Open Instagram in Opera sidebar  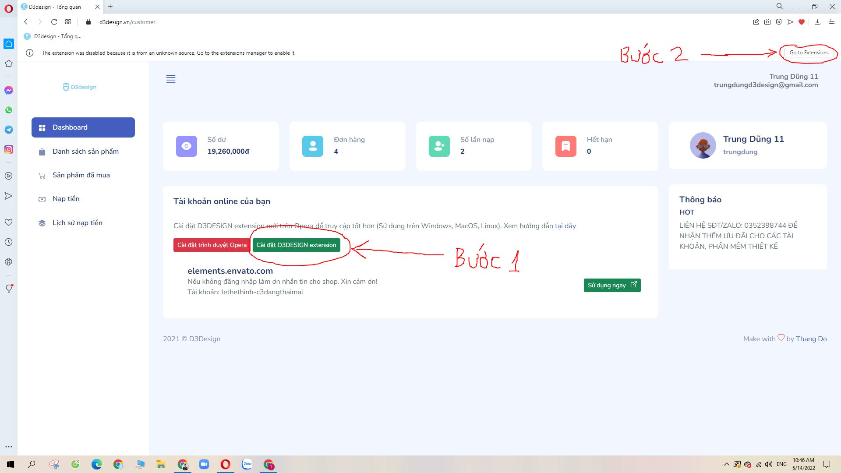coord(8,149)
